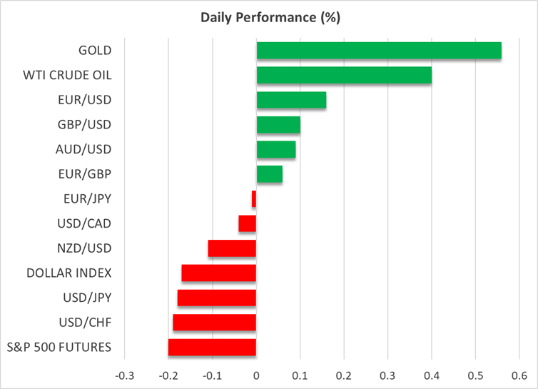
Task: Select the S&P 500 FUTURES bar
Action: pyautogui.click(x=212, y=348)
